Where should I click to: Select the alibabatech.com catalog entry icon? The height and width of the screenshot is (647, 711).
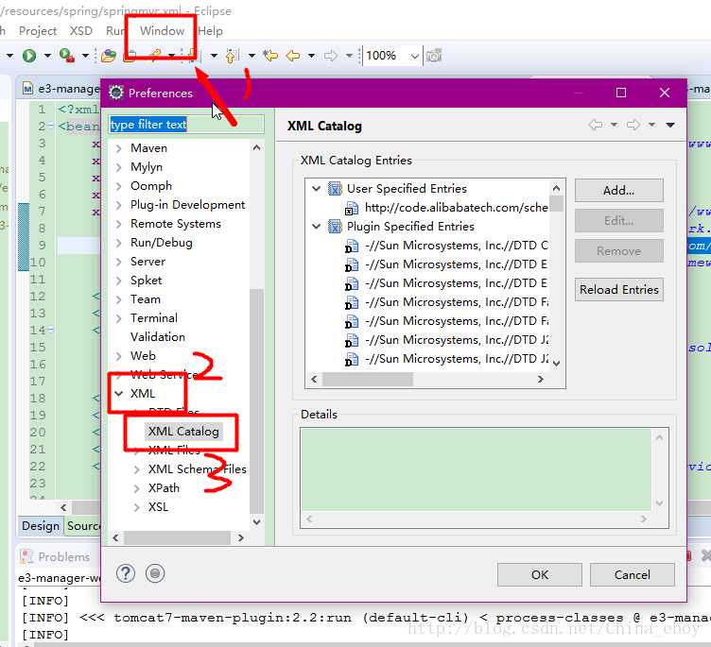point(352,208)
